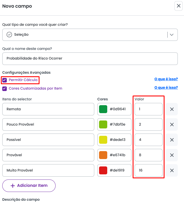Image resolution: width=184 pixels, height=203 pixels.
Task: Open the red #de1919 color swatch
Action: point(103,170)
